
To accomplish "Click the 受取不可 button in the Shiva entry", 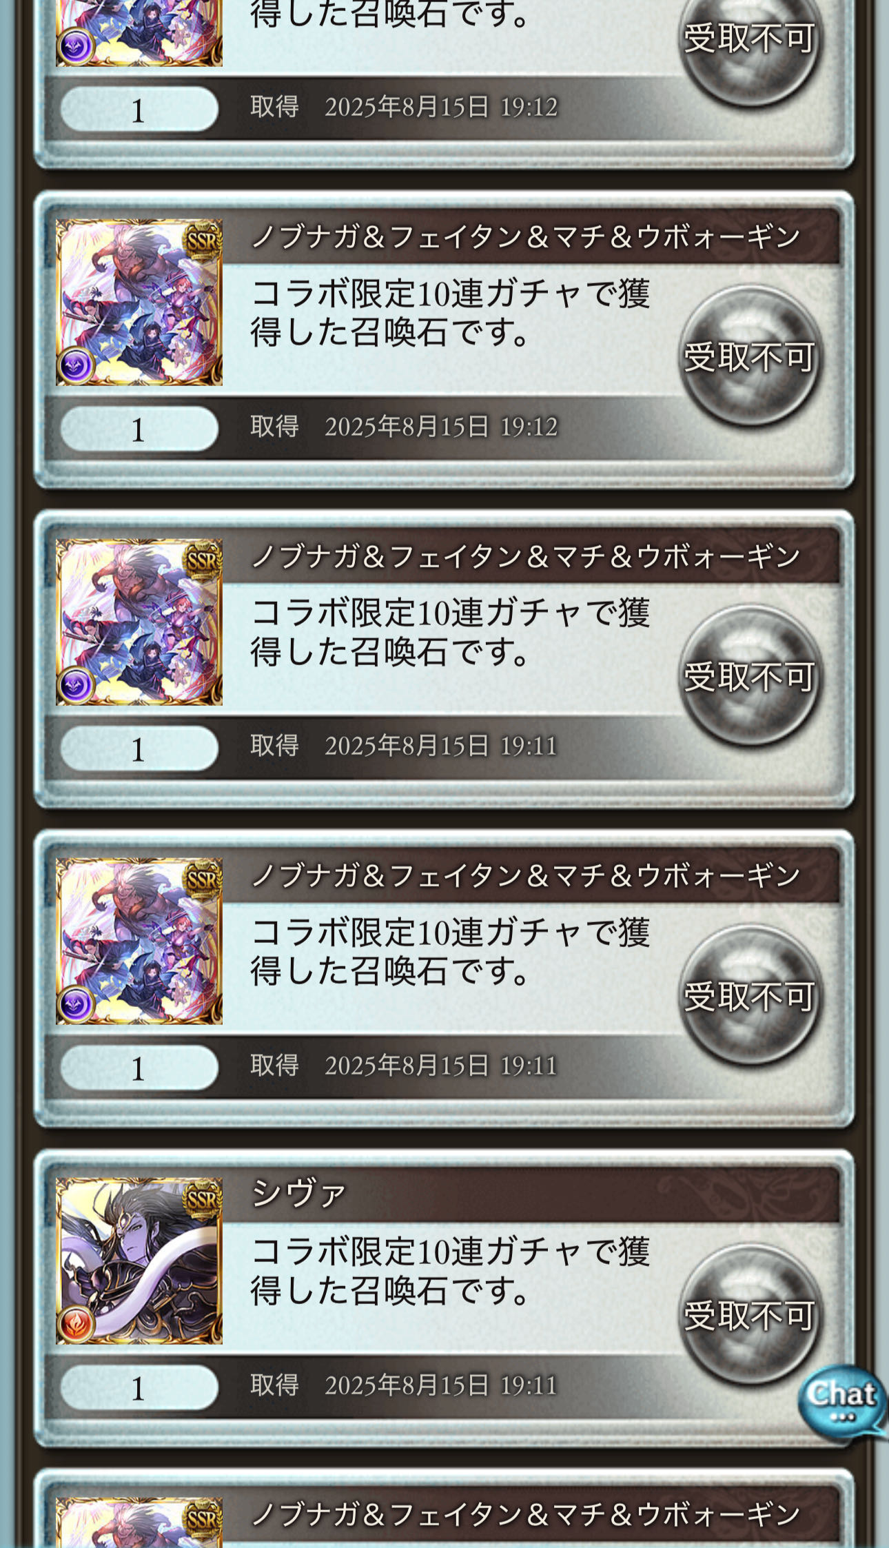I will (x=750, y=1315).
